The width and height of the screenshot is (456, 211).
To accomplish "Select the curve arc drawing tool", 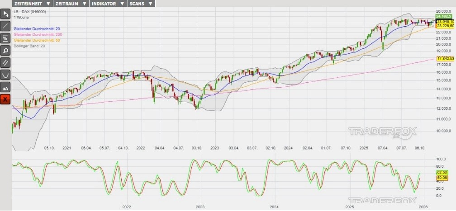I will pyautogui.click(x=5, y=75).
